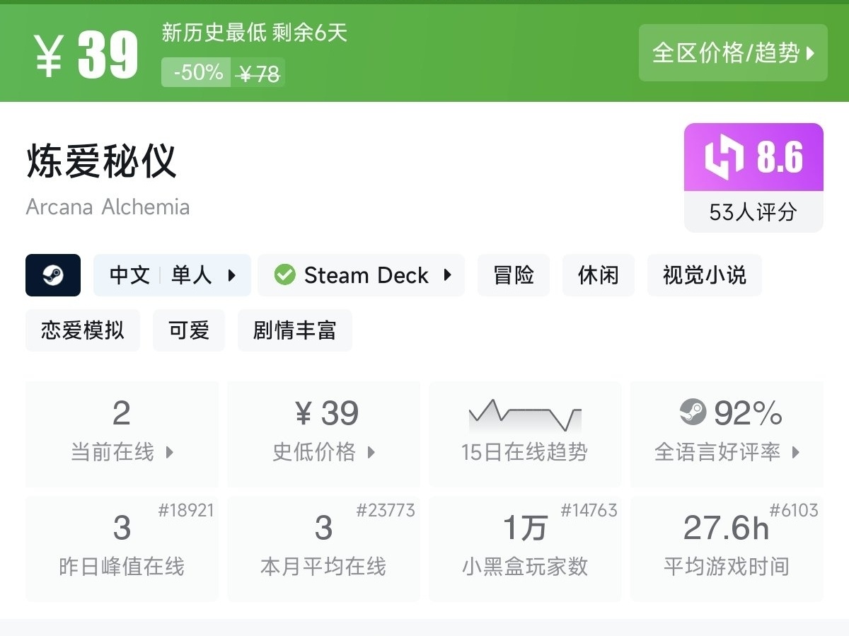This screenshot has width=849, height=636.
Task: Select the 冒险 adventure tag
Action: pos(514,275)
